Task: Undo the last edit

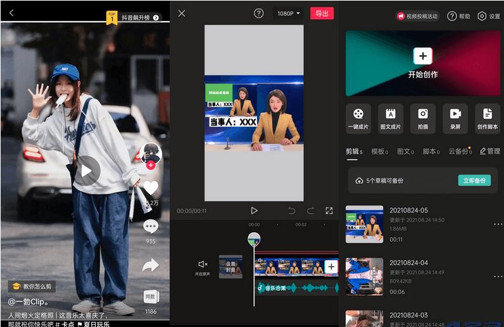Action: (291, 211)
